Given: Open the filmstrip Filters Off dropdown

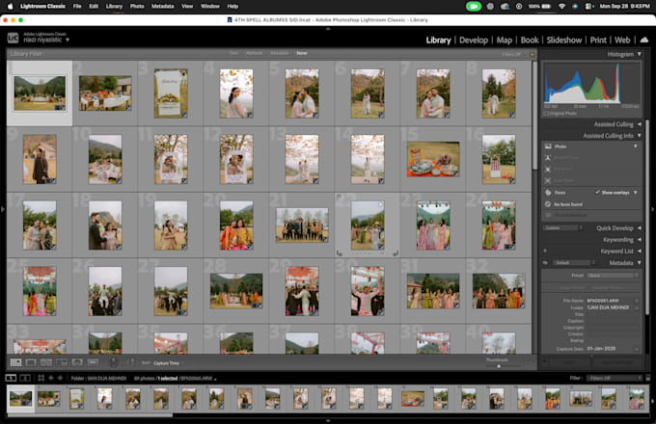Looking at the screenshot, I should coord(614,378).
